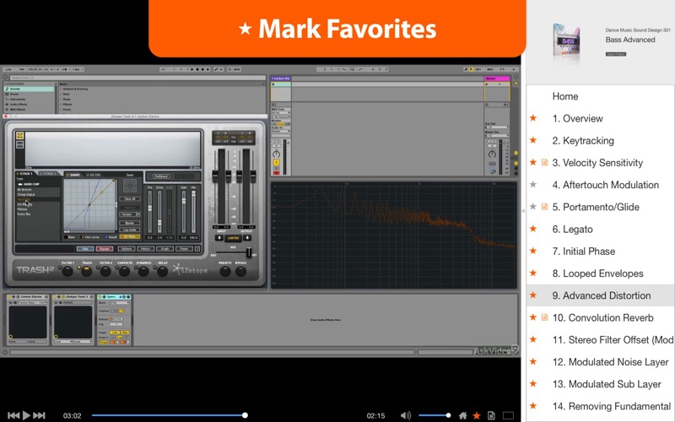
Task: Go to Home in the chapter list
Action: tap(565, 96)
